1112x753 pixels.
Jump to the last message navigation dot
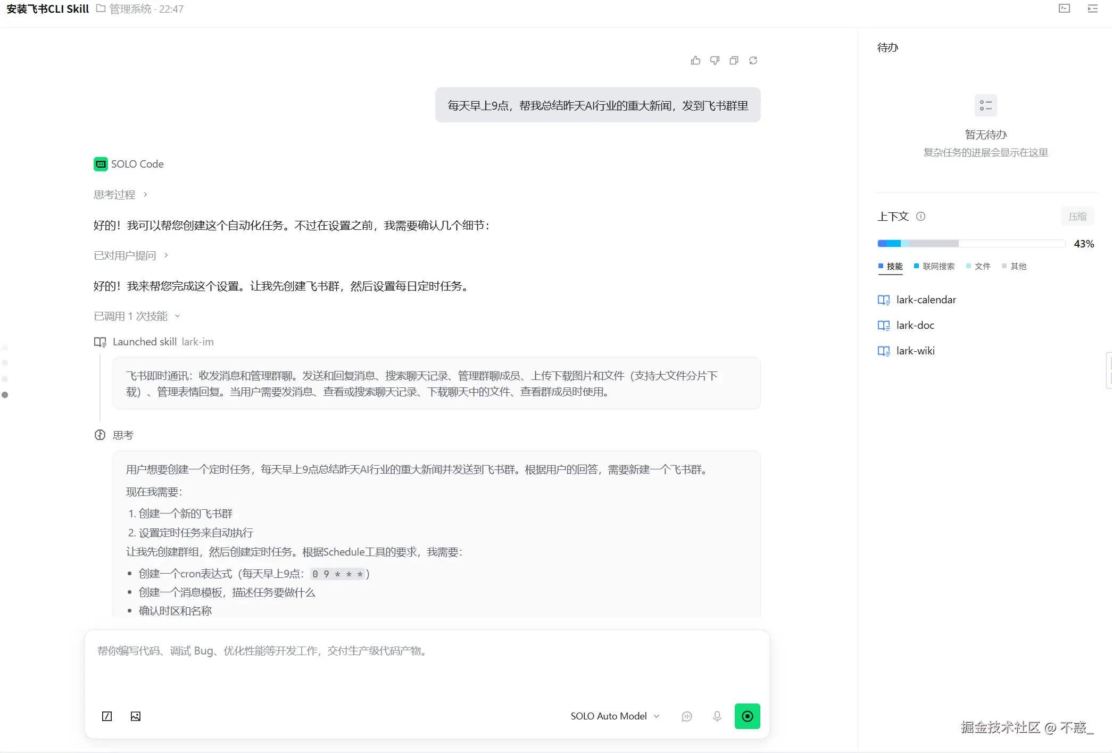(5, 395)
